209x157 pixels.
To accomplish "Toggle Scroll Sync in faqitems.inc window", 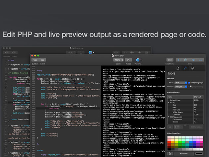I will click(x=116, y=52).
